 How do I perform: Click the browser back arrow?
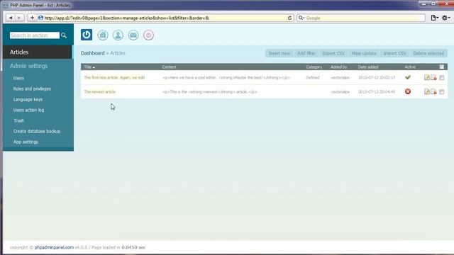(11, 18)
